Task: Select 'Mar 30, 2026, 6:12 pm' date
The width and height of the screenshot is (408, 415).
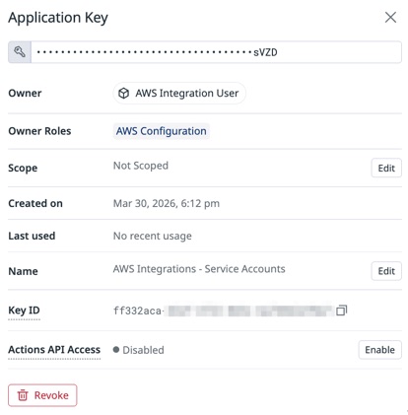Action: pos(167,203)
